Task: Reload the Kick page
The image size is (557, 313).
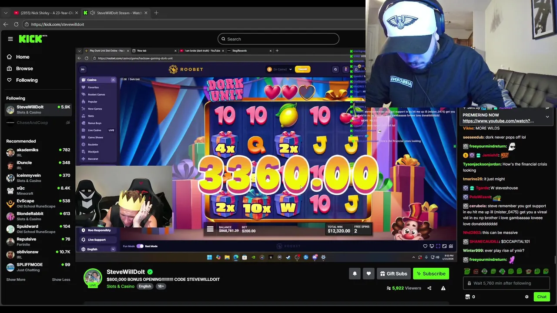Action: [x=16, y=24]
